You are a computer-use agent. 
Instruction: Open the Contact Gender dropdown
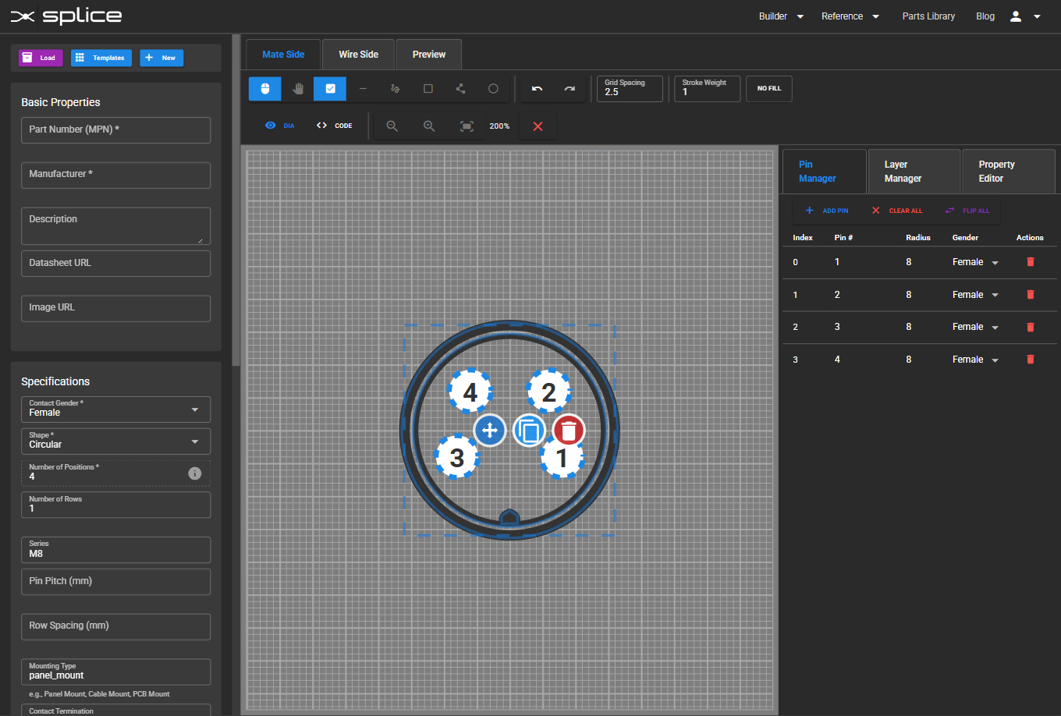pos(115,409)
